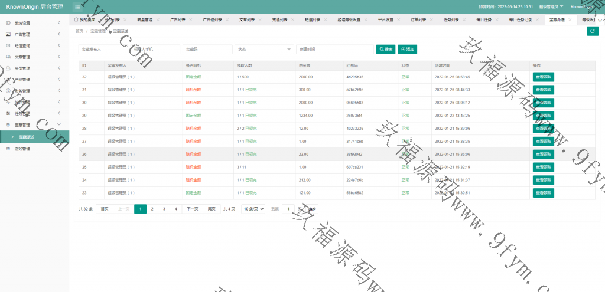Image resolution: width=605 pixels, height=292 pixels.
Task: Click the 广告管理 picture icon in sidebar
Action: tap(8, 35)
